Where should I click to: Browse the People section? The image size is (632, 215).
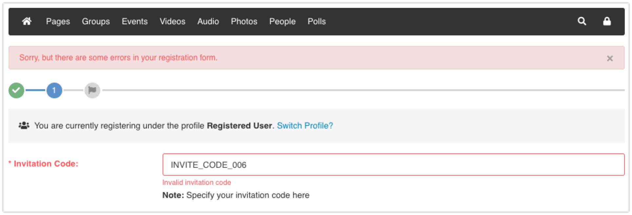tap(283, 21)
